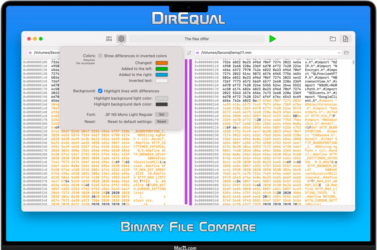Click the swap files arrows icon
The width and height of the screenshot is (377, 250).
189,53
